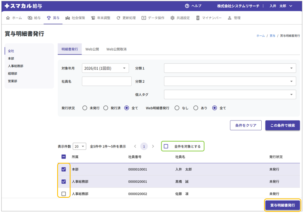Check the 全件を対象とする checkbox
304x213 pixels.
point(166,146)
